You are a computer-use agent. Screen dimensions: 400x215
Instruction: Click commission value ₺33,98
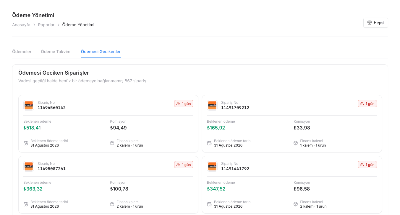pyautogui.click(x=302, y=128)
